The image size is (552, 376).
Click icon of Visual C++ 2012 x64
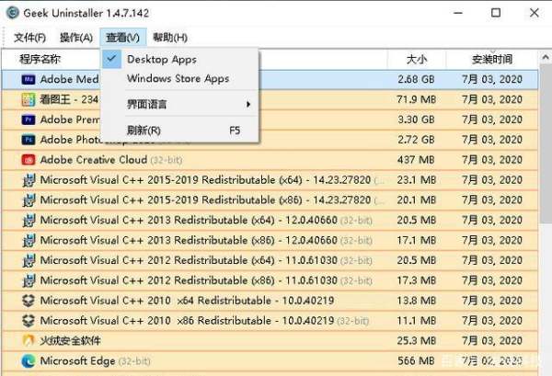(x=29, y=260)
